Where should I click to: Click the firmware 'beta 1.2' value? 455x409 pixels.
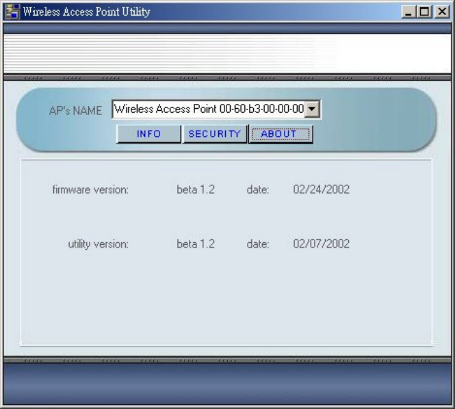196,189
